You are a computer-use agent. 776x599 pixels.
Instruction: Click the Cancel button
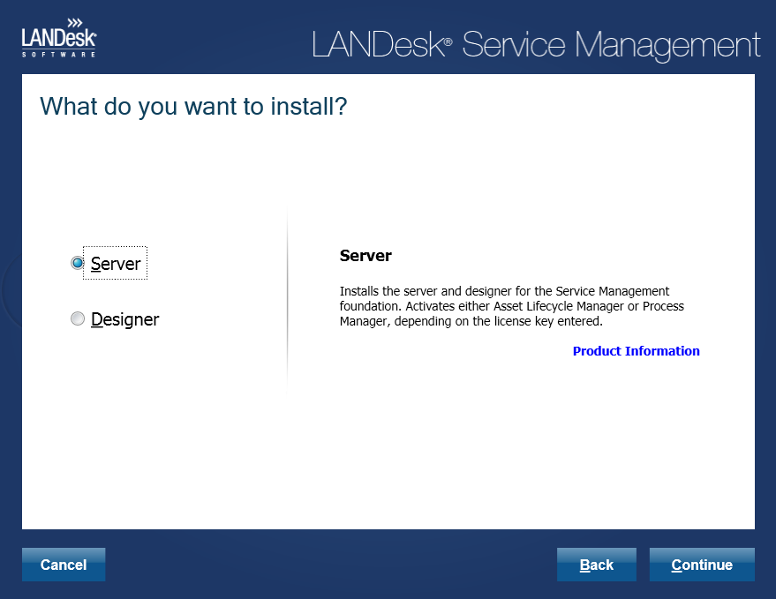coord(64,565)
